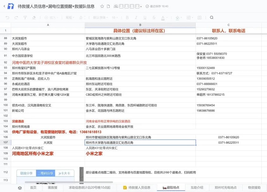Image resolution: width=267 pixels, height=192 pixels.
Task: Click the last-saved checkmark status icon
Action: pyautogui.click(x=147, y=6)
